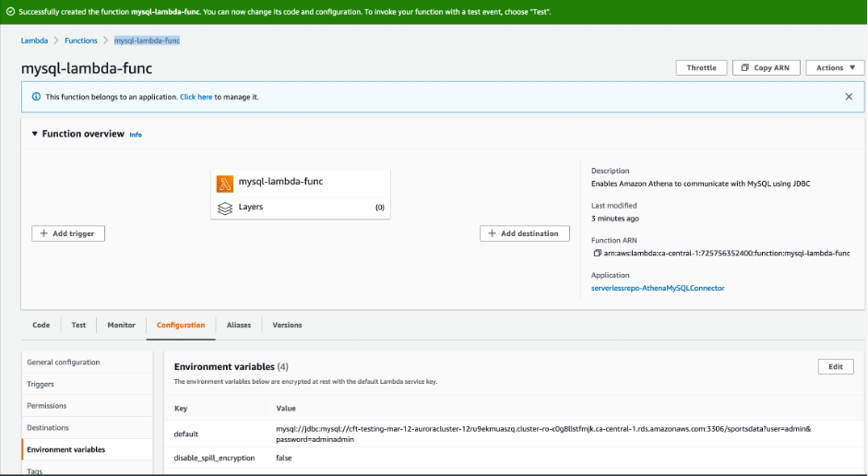The image size is (868, 476).
Task: Click the success checkmark icon in the green banner
Action: coord(10,12)
